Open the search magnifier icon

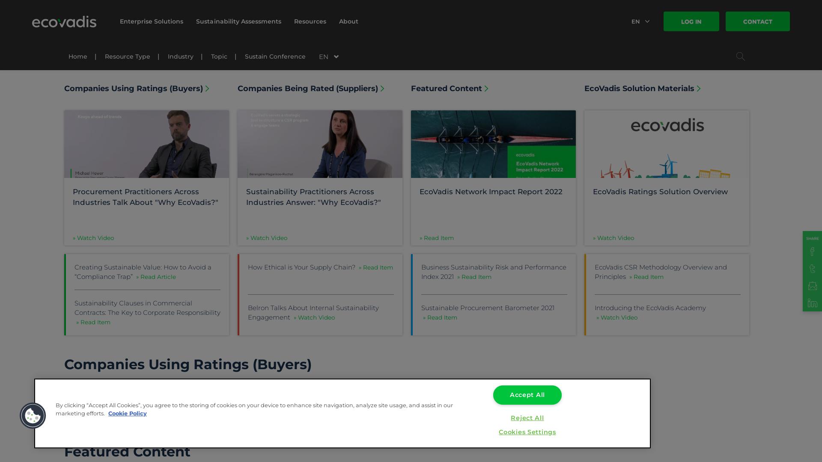coord(740,56)
